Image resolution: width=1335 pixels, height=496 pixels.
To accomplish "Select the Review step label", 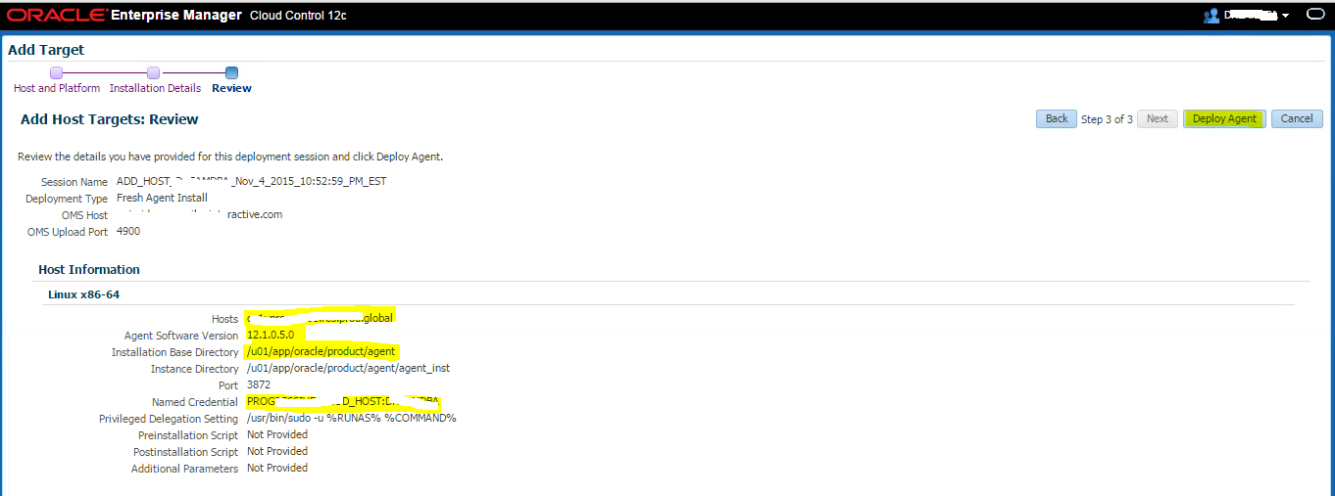I will [x=231, y=88].
